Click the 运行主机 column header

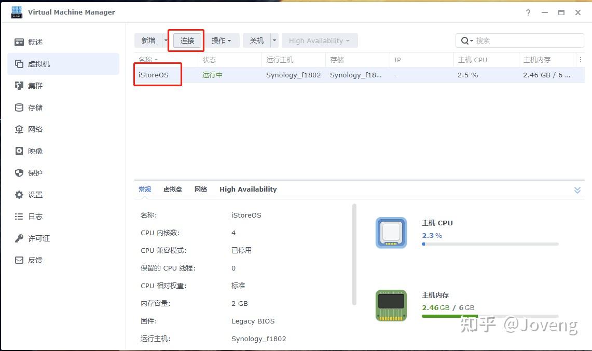tap(293, 60)
